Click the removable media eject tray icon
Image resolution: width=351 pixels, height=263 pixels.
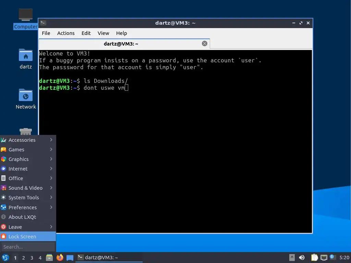tap(292, 258)
